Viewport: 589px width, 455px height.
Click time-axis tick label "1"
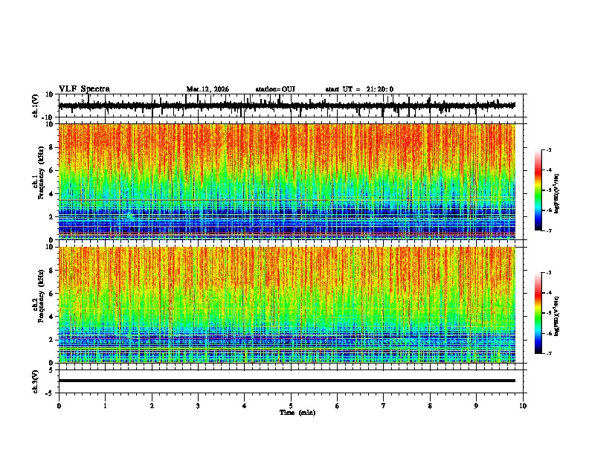(105, 406)
